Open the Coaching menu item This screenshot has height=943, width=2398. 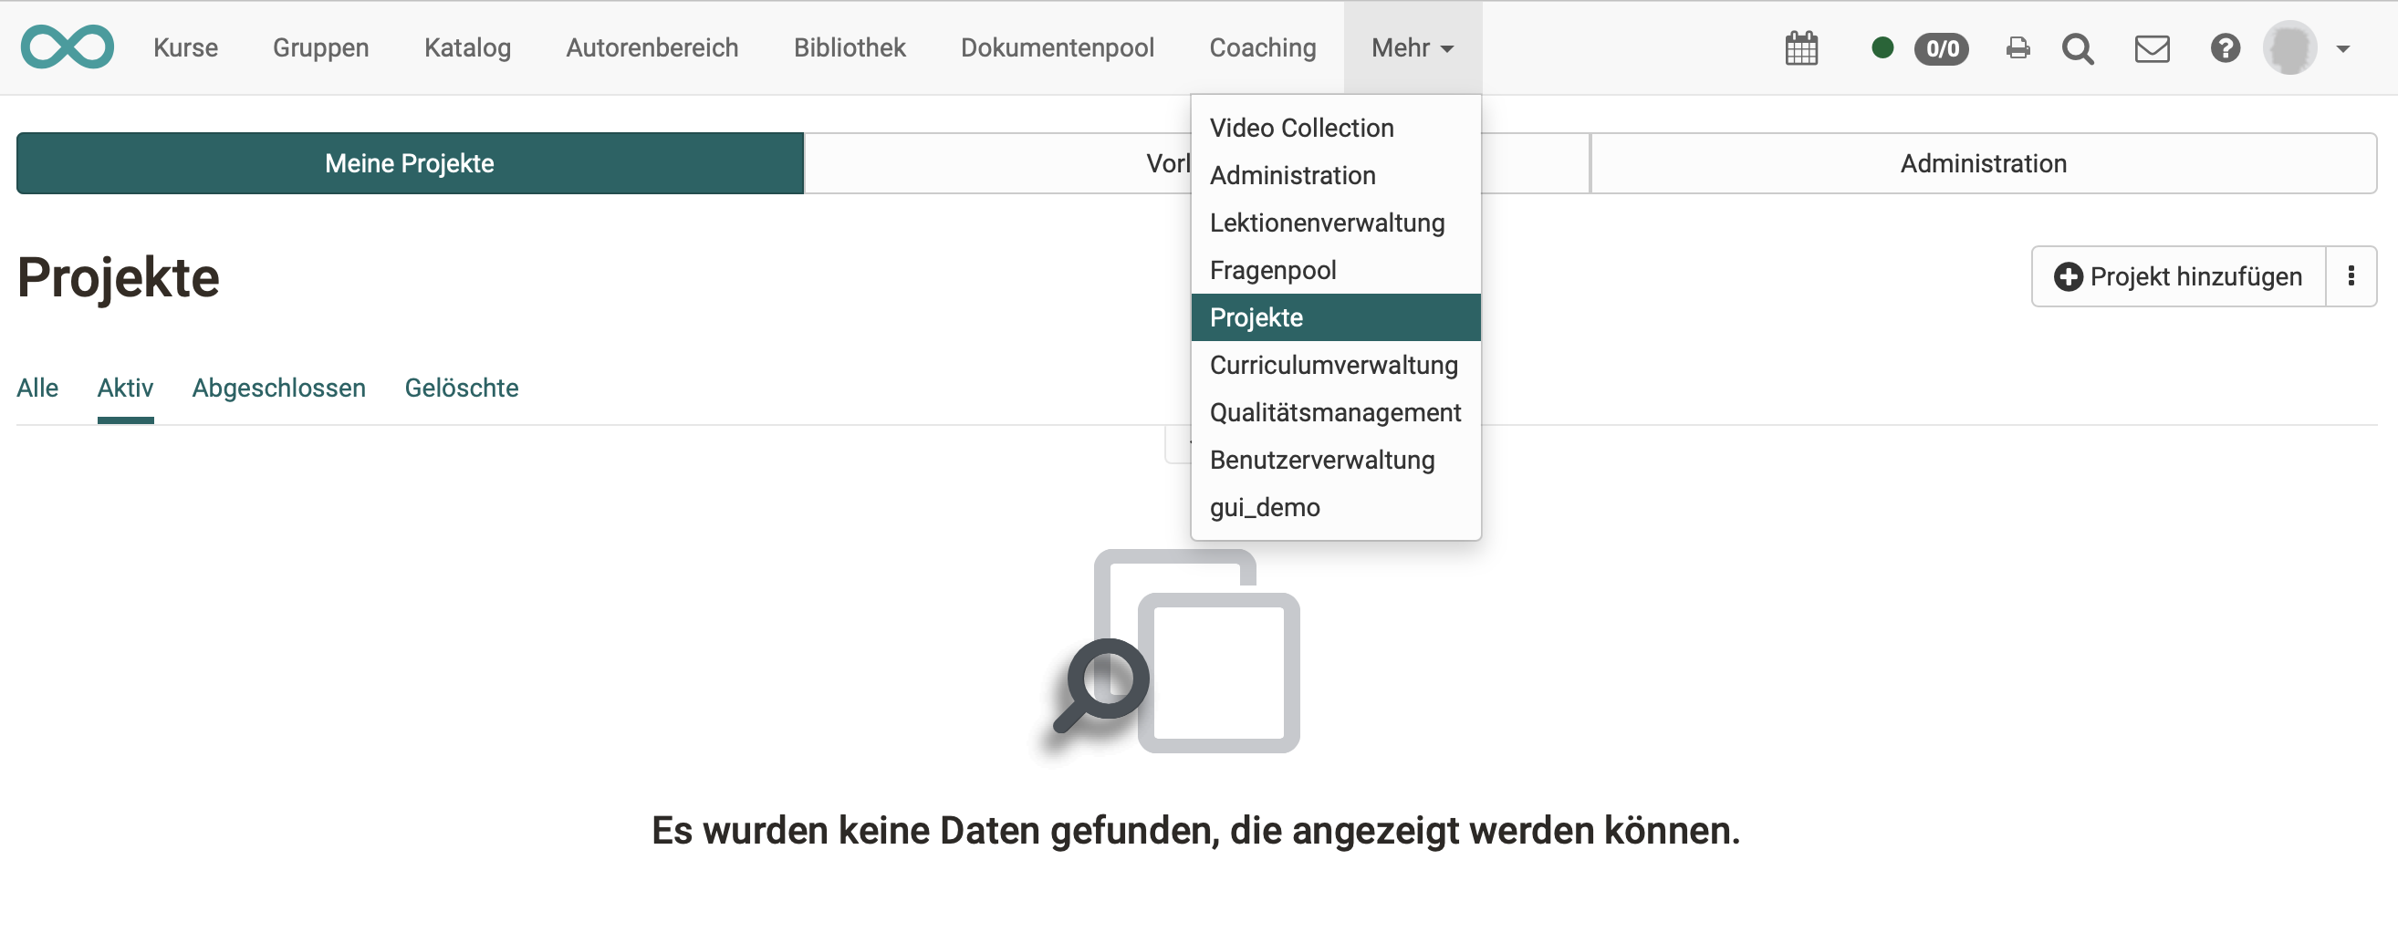pyautogui.click(x=1262, y=47)
